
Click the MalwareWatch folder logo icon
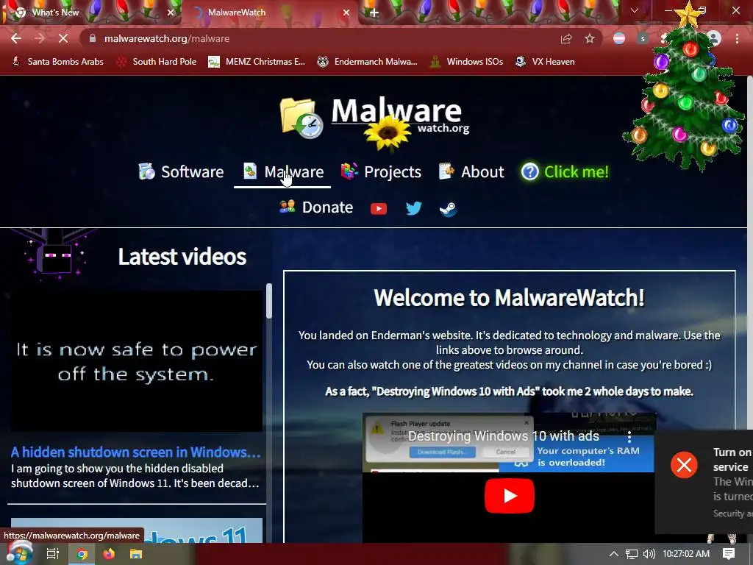click(301, 118)
